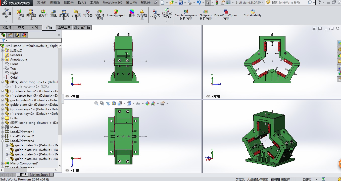Image resolution: width=341 pixels, height=181 pixels.
Task: Launch FloXpress analysis wizard
Action: [x=206, y=15]
